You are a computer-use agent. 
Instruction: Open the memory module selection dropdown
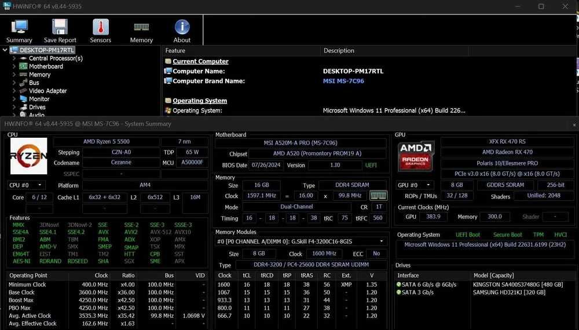pyautogui.click(x=301, y=241)
